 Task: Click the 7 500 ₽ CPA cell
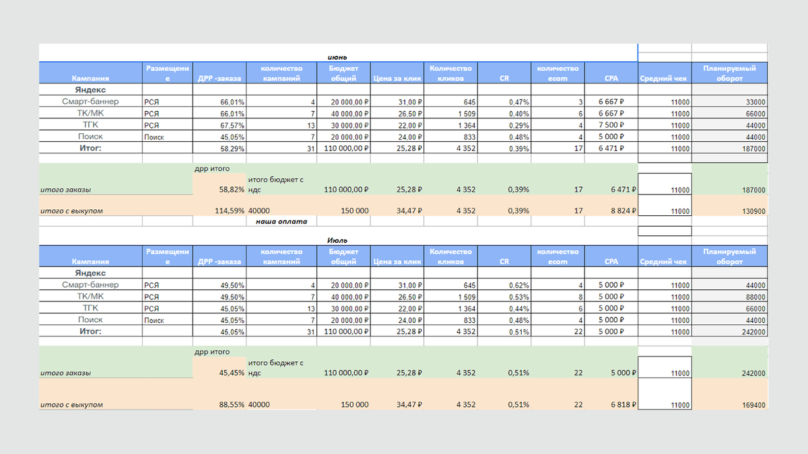pos(611,125)
